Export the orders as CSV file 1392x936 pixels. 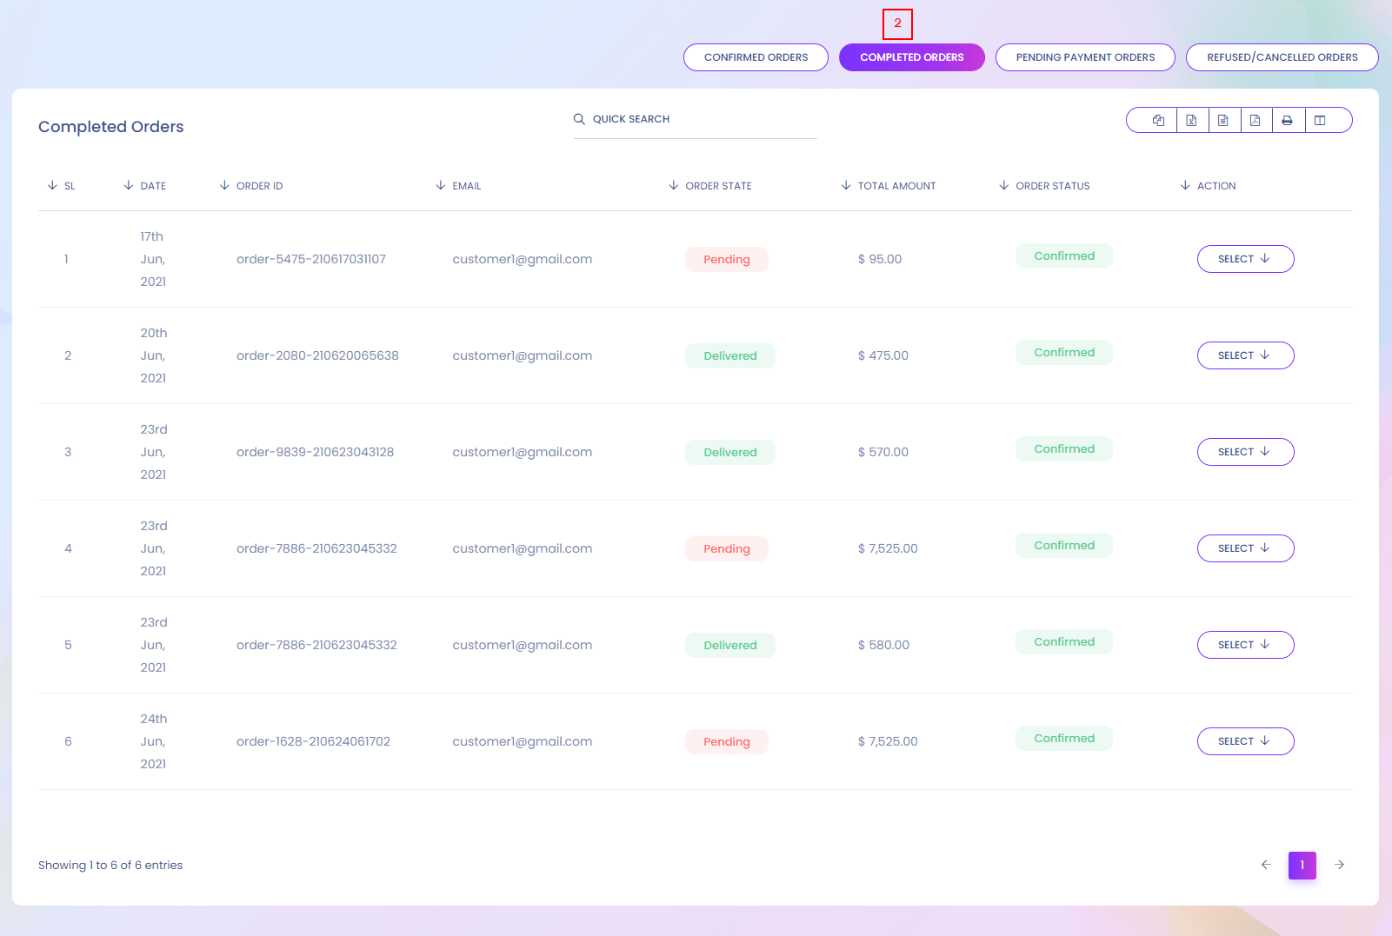(x=1223, y=121)
